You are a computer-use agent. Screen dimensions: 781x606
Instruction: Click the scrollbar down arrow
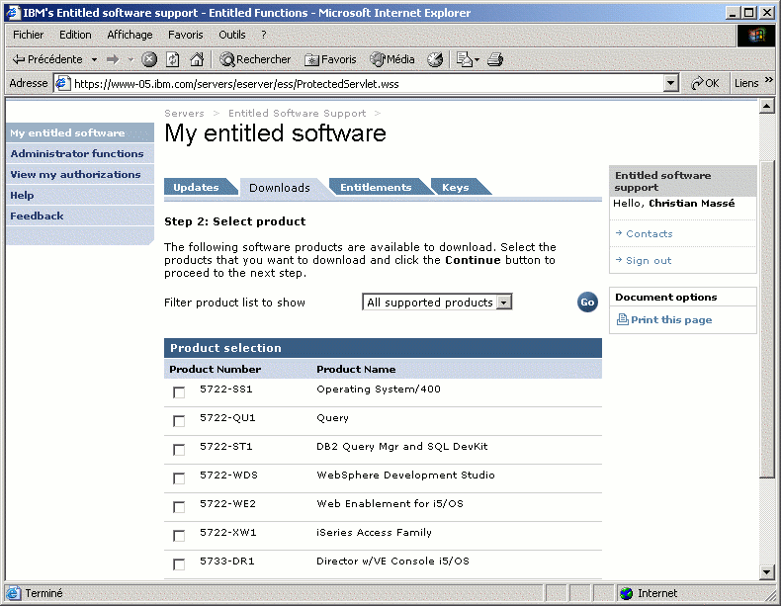pos(766,572)
